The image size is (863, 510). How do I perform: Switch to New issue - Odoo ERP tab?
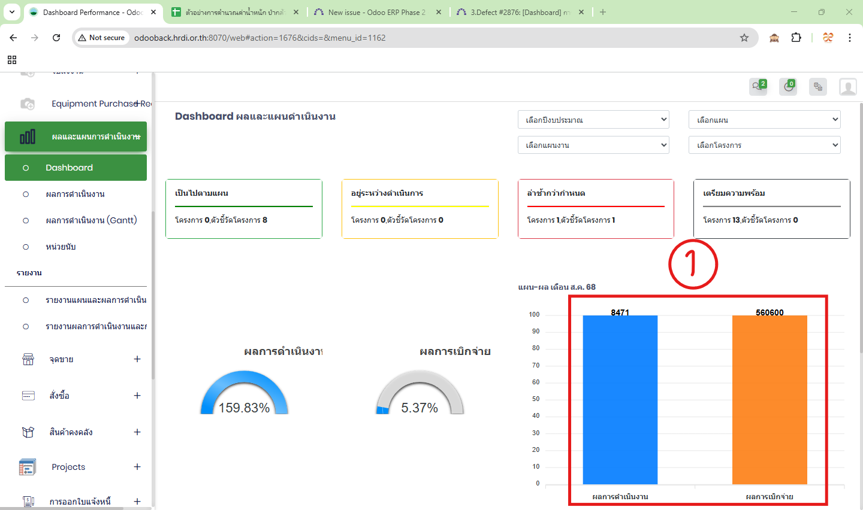tap(376, 12)
